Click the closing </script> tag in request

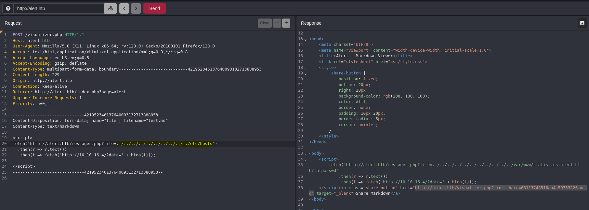pyautogui.click(x=24, y=166)
